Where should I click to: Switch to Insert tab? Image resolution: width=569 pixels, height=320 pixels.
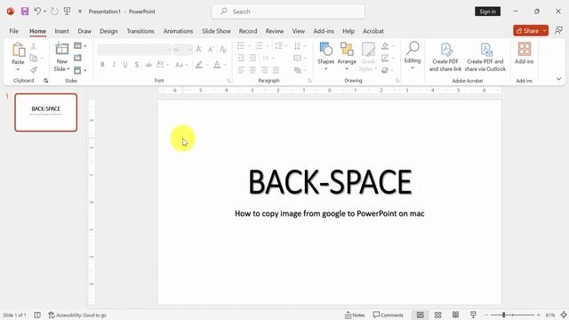pos(61,31)
